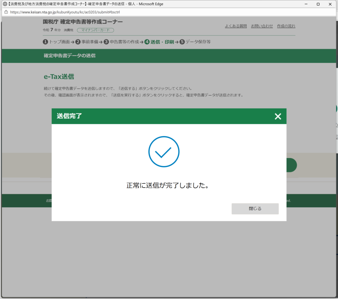Maximize the Microsoft Edge window
The width and height of the screenshot is (338, 299).
(x=318, y=4)
